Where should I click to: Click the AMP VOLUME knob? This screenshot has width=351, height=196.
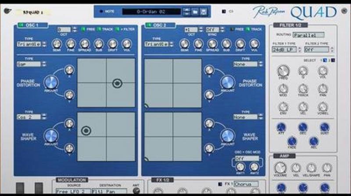[280, 168]
